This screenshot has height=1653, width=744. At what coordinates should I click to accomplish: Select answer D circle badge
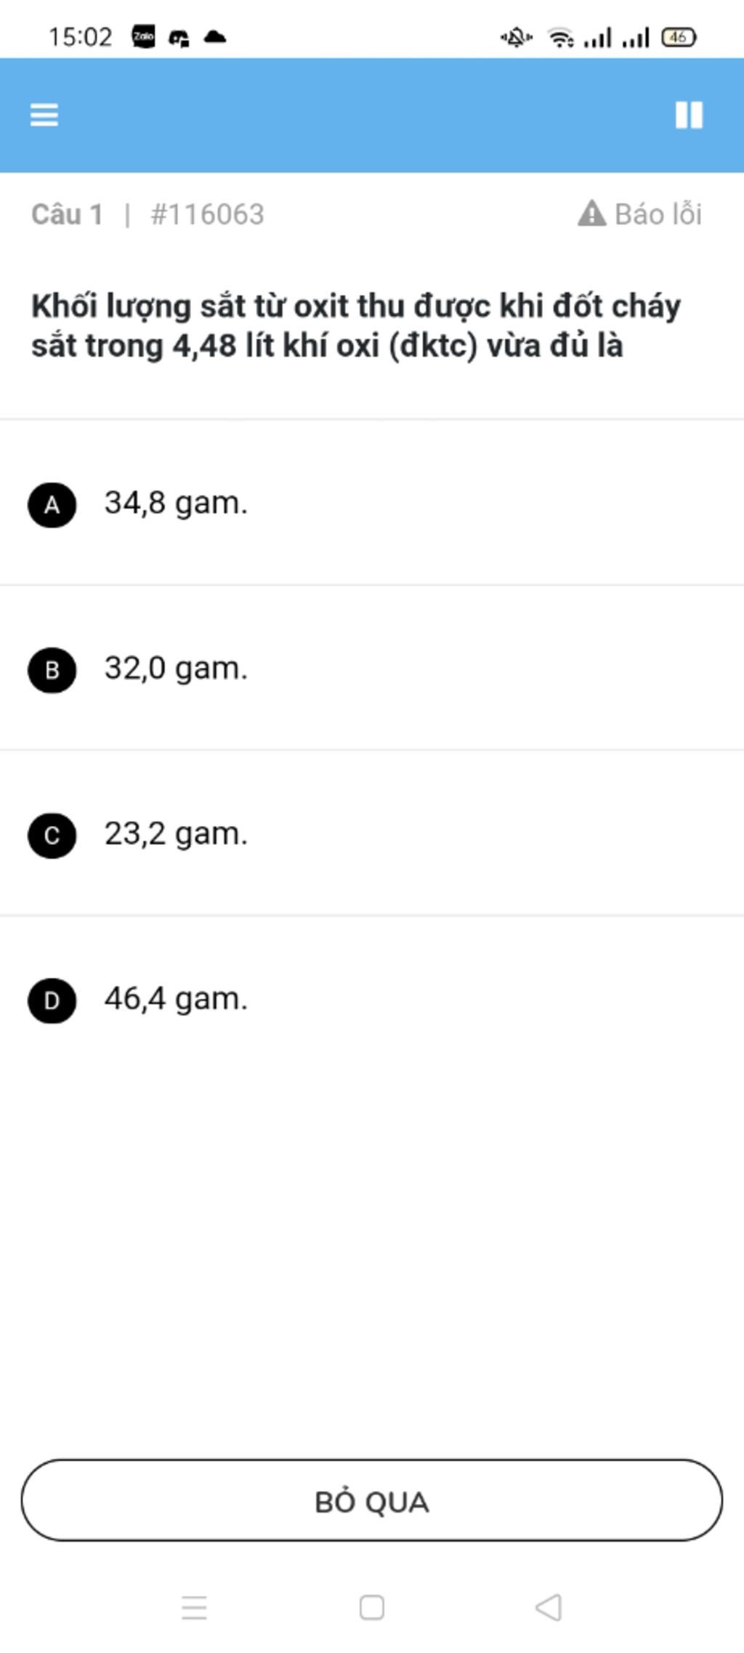(x=52, y=1001)
